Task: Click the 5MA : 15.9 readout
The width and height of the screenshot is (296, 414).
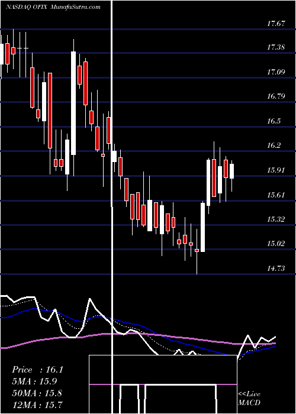Action: pyautogui.click(x=34, y=381)
